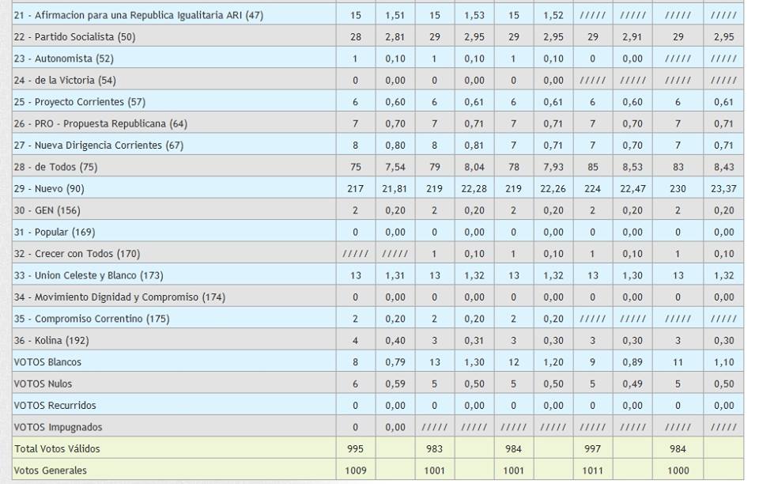This screenshot has height=484, width=759.
Task: Click the 8,53 percentage in de Todos row
Action: pos(632,167)
